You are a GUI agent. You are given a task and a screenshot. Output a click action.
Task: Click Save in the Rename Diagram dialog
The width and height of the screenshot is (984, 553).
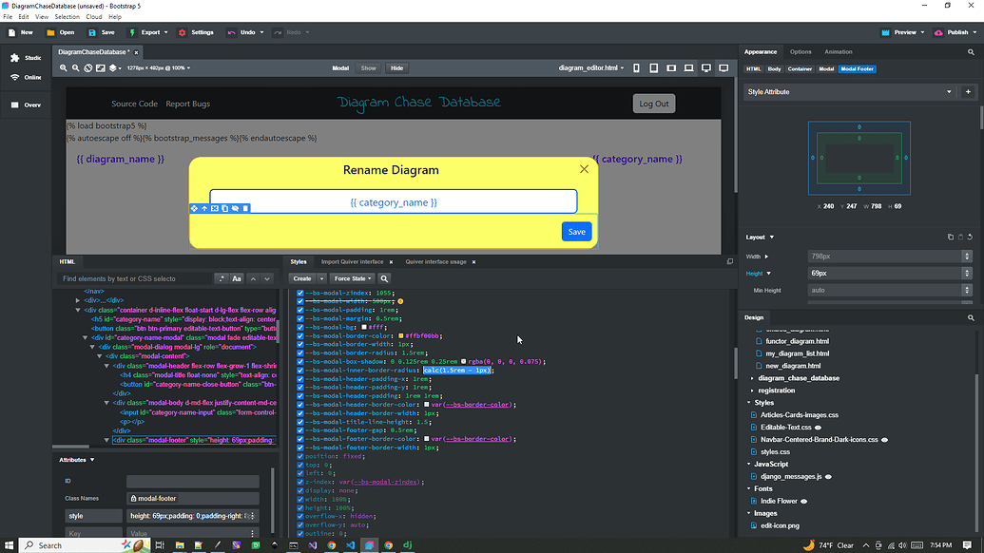click(576, 231)
